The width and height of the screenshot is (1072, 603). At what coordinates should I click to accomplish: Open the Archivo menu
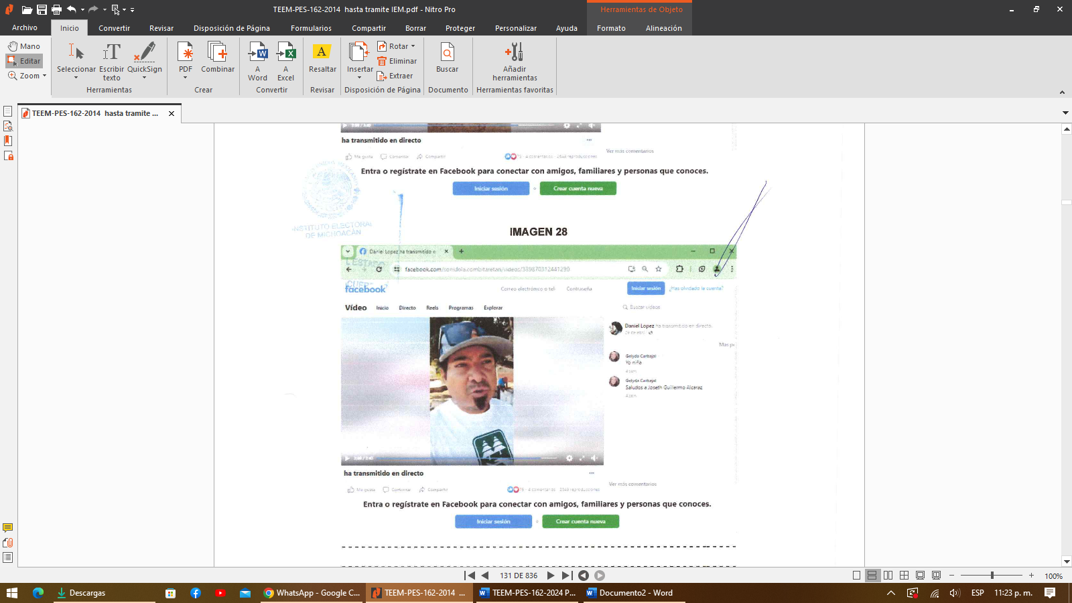pyautogui.click(x=25, y=28)
